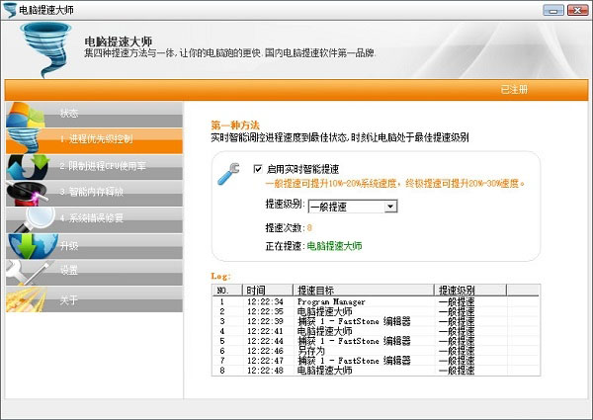Image resolution: width=593 pixels, height=420 pixels.
Task: Select log entry at 12:22:41
Action: coord(376,331)
